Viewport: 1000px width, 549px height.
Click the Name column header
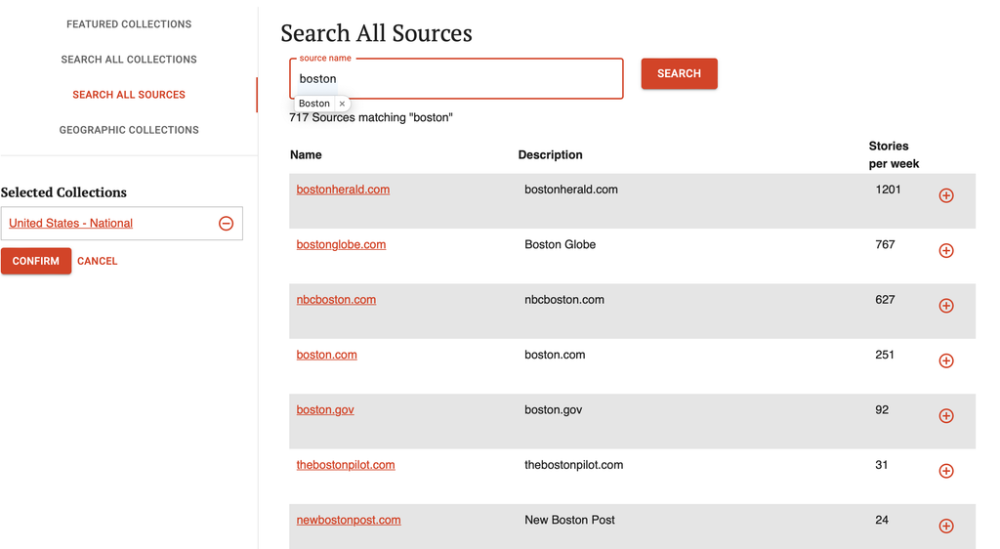(306, 155)
